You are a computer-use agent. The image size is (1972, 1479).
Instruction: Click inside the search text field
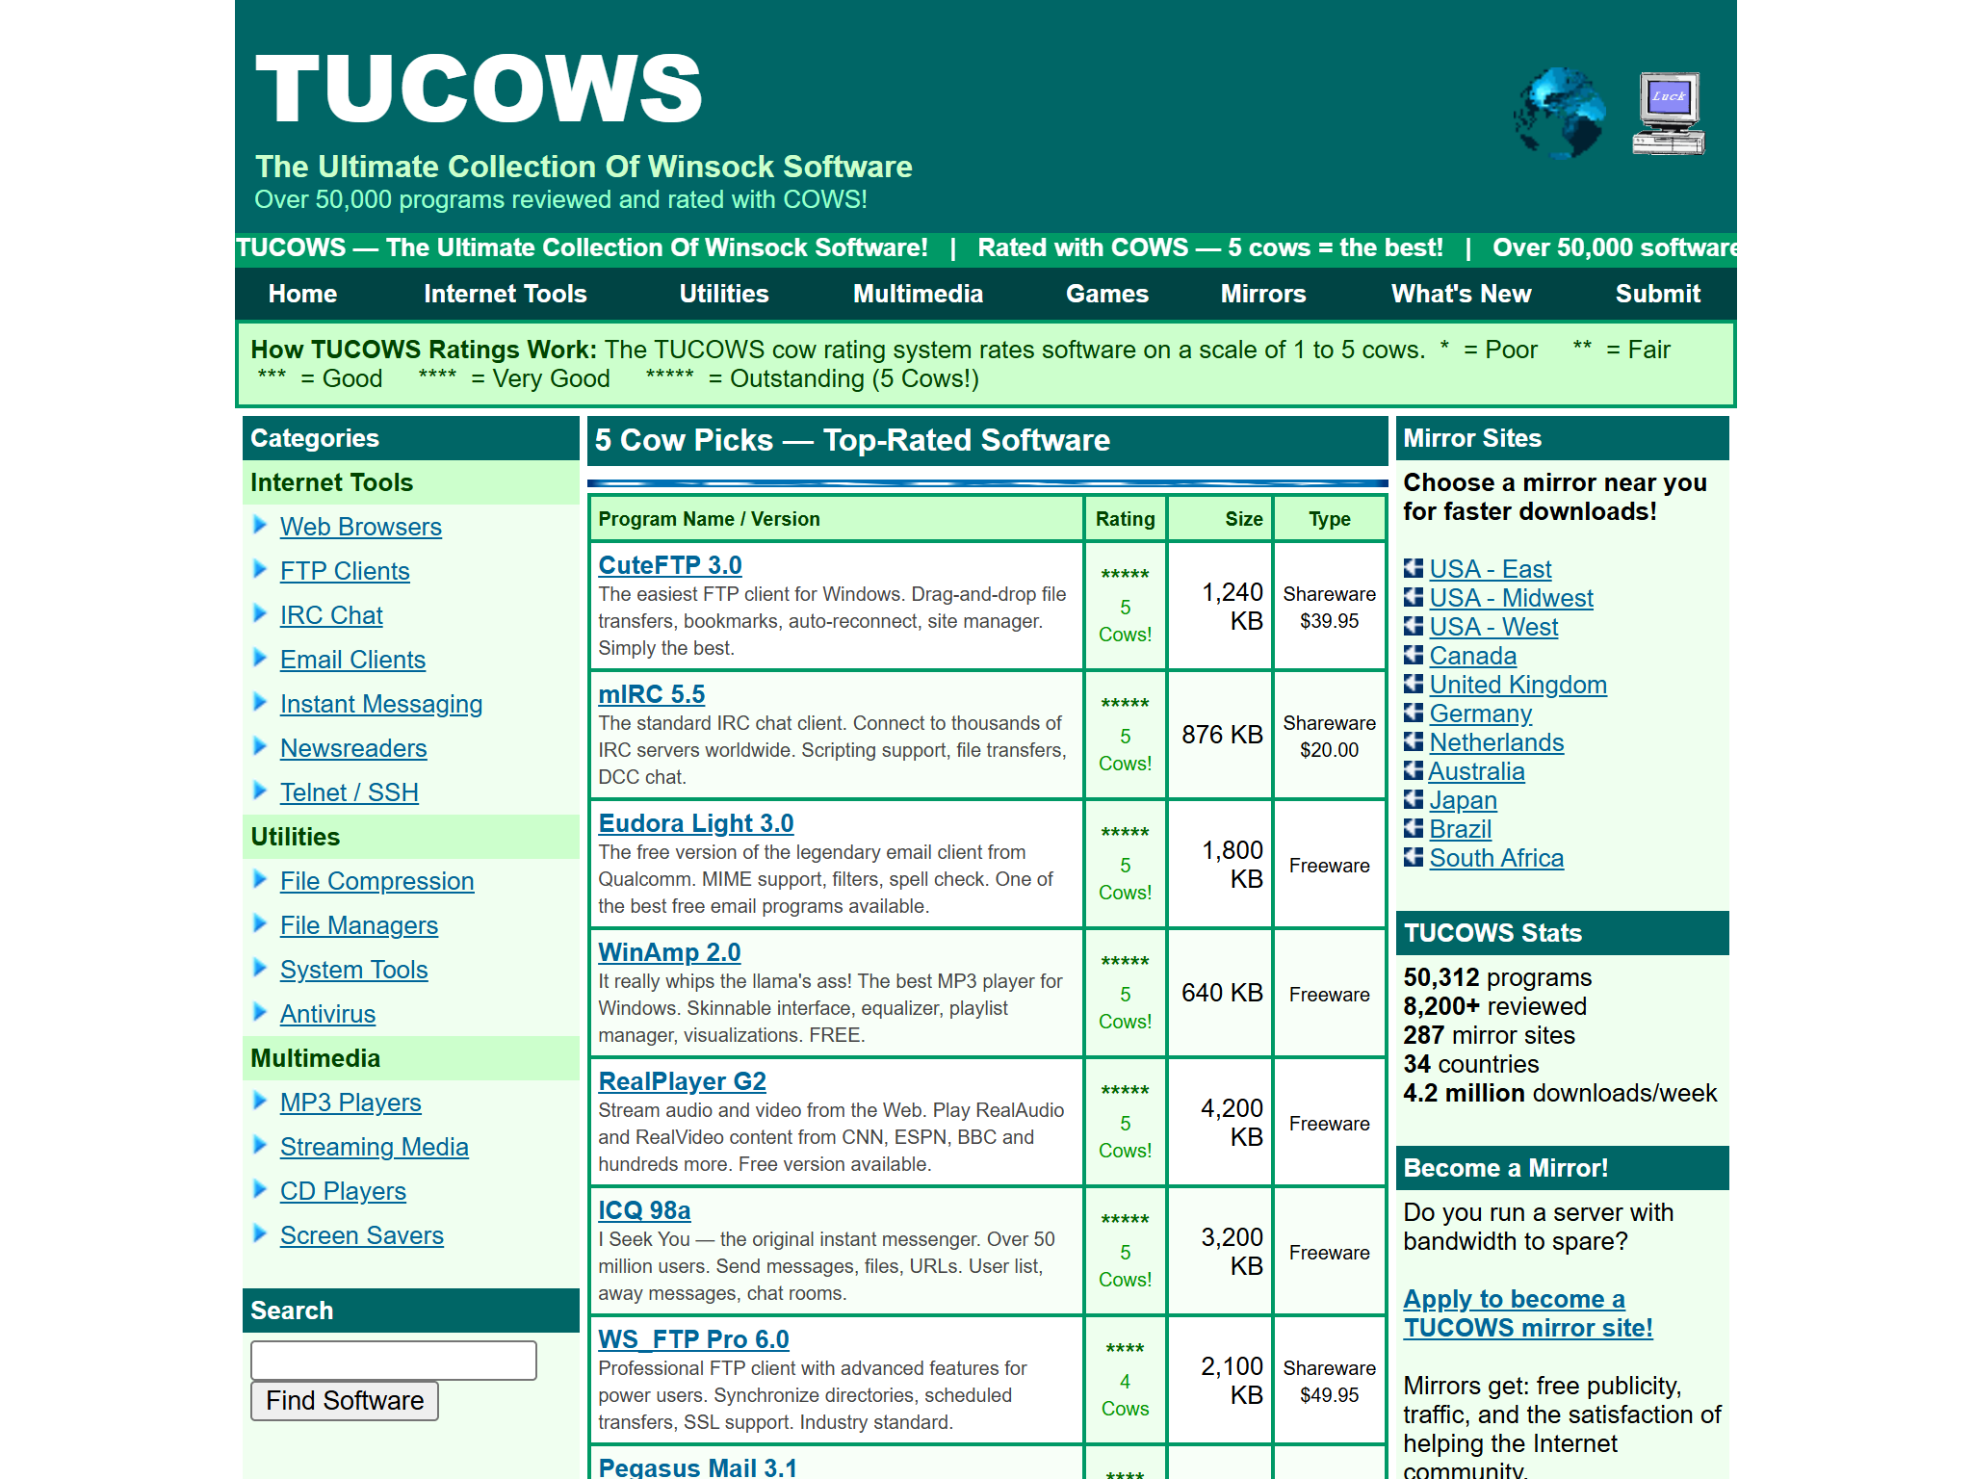[x=393, y=1360]
